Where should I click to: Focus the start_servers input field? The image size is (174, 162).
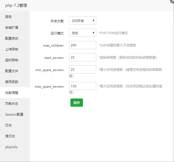[83, 57]
